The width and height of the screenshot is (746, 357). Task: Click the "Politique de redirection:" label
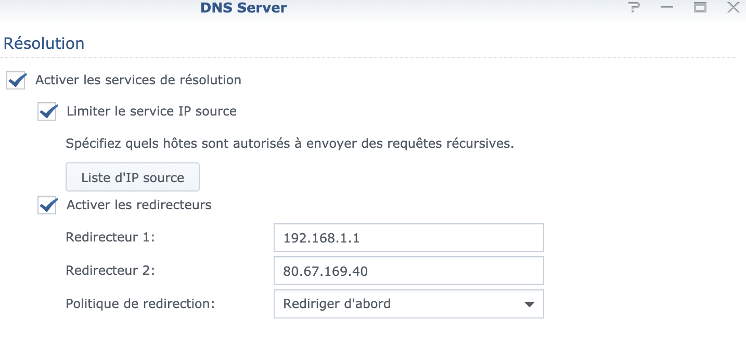point(140,303)
